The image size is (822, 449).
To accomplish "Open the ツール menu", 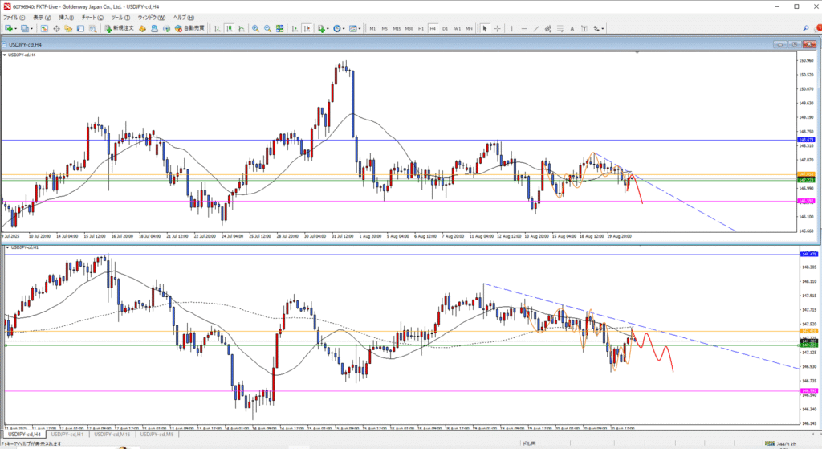I will 120,18.
